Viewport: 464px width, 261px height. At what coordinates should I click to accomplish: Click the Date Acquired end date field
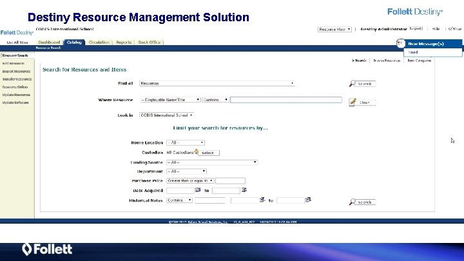tap(226, 191)
